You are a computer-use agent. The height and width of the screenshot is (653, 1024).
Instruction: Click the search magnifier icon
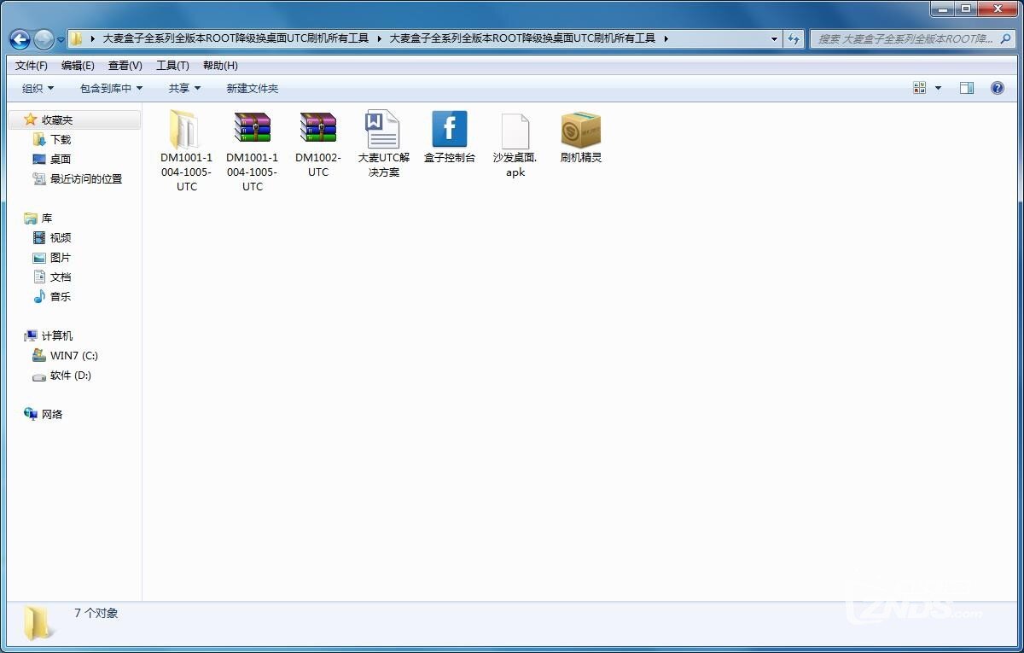(x=1006, y=38)
